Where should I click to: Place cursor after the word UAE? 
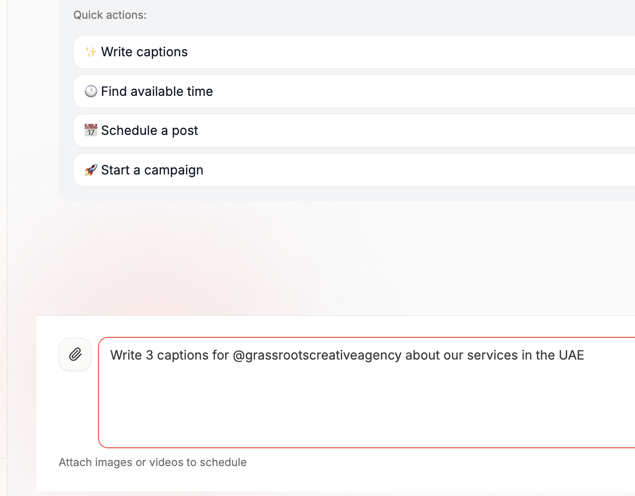pos(586,355)
